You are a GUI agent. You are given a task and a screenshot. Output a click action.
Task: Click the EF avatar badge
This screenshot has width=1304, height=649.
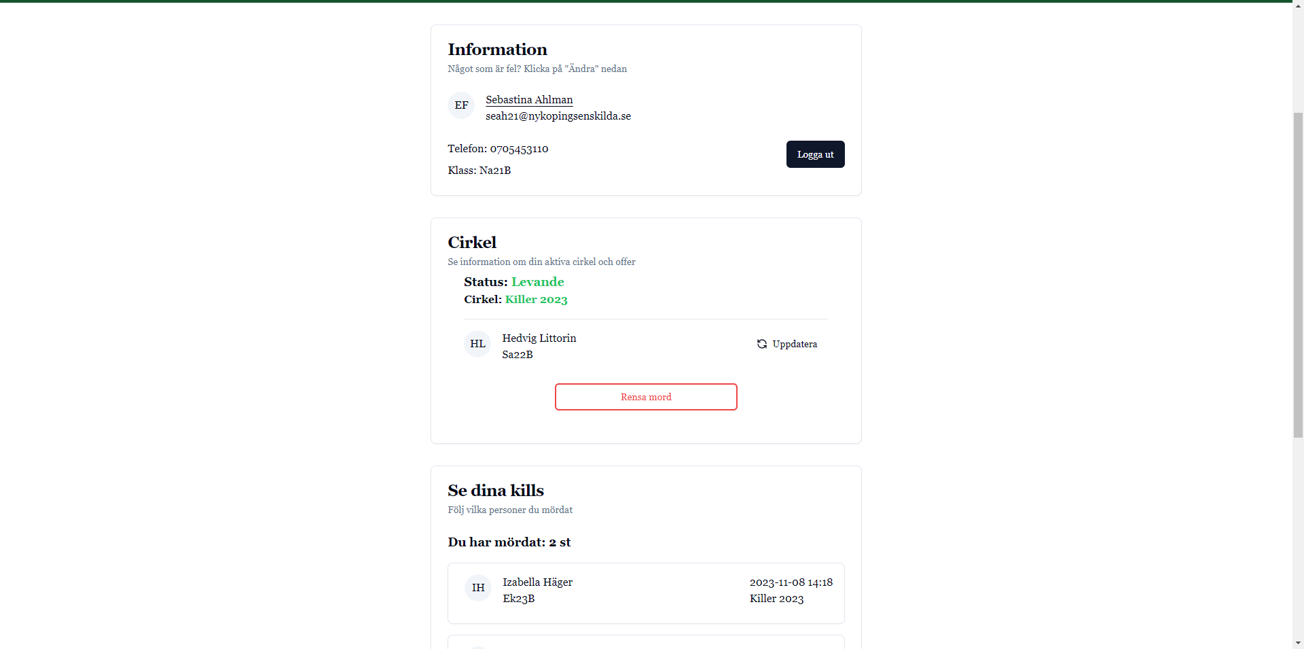(x=461, y=105)
